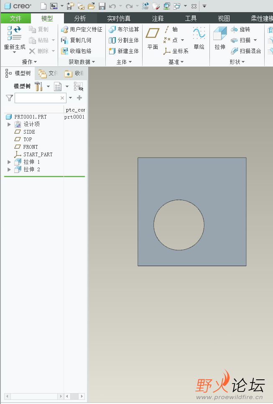Open the model tree column display options
The height and width of the screenshot is (404, 273).
coord(58,86)
